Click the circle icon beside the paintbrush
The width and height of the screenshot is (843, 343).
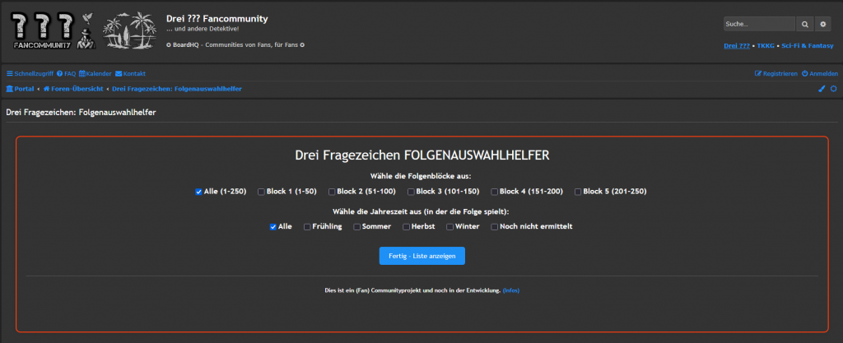click(833, 89)
